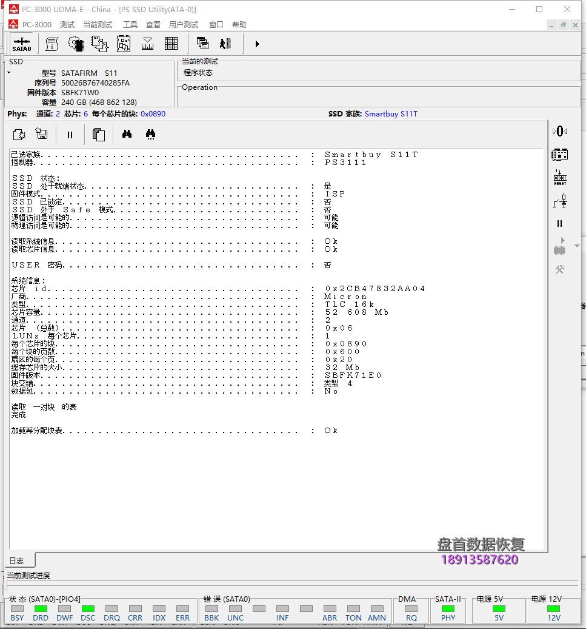This screenshot has height=629, width=586.
Task: Click the pause icon in right sidebar
Action: [559, 223]
